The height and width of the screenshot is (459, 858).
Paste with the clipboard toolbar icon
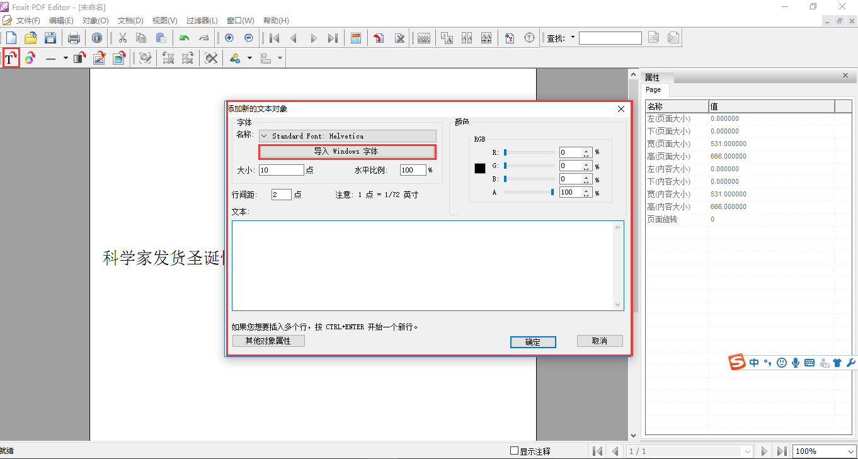(161, 38)
